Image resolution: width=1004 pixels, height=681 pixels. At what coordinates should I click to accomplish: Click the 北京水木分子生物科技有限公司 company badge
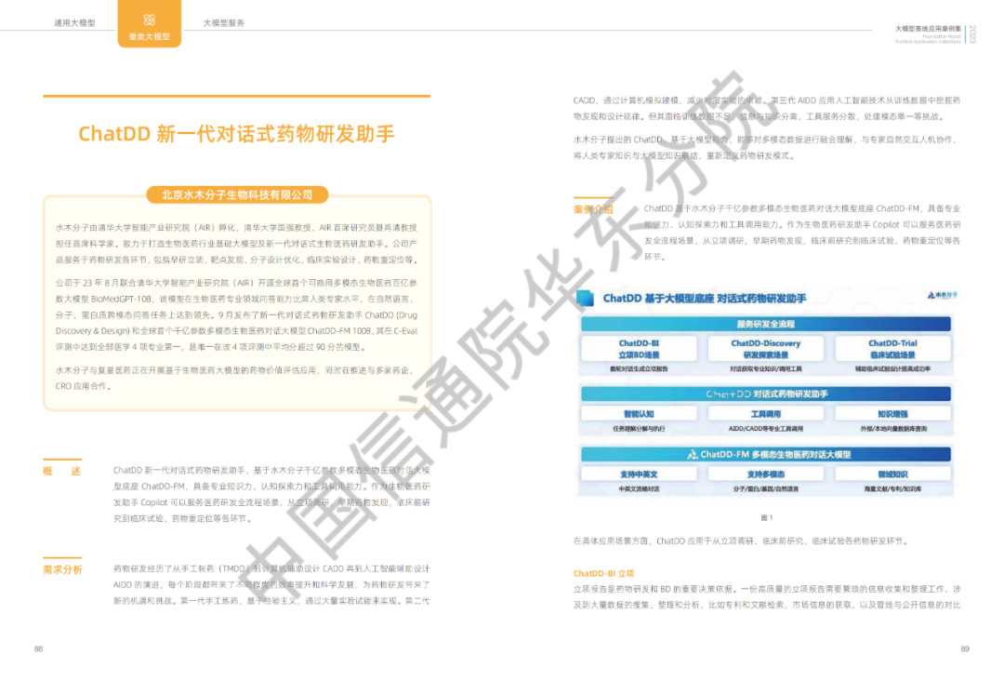point(237,194)
